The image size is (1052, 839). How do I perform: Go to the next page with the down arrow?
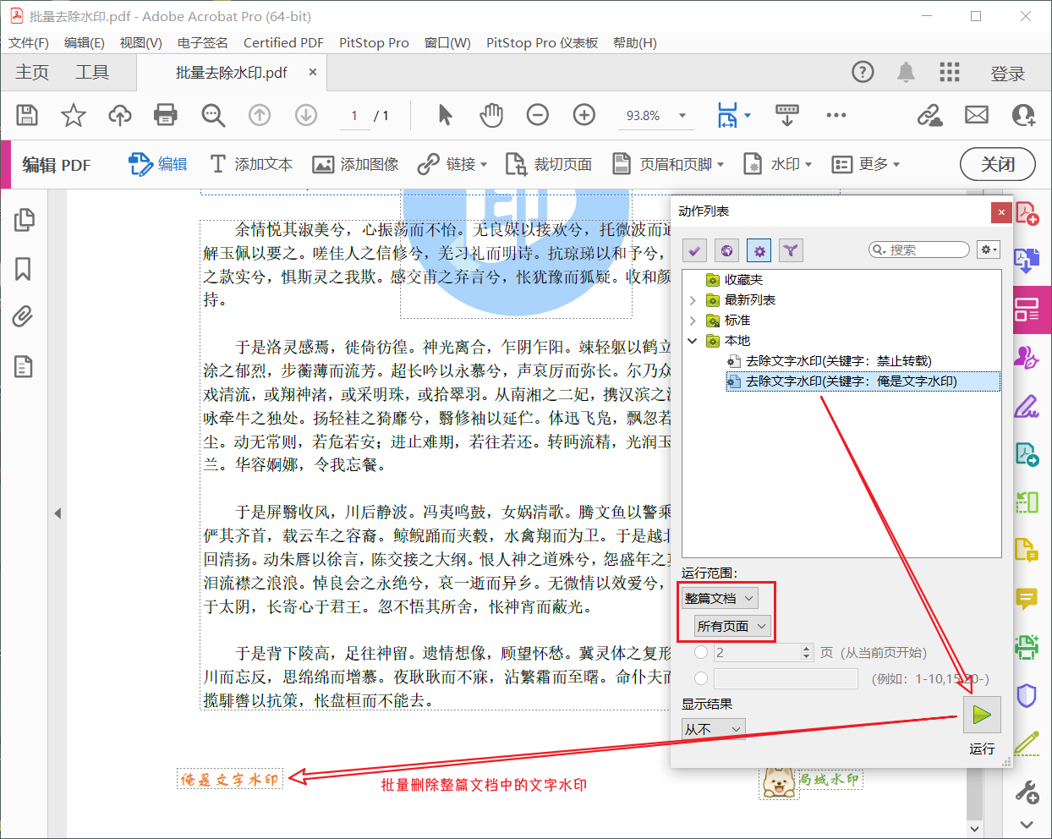(306, 115)
